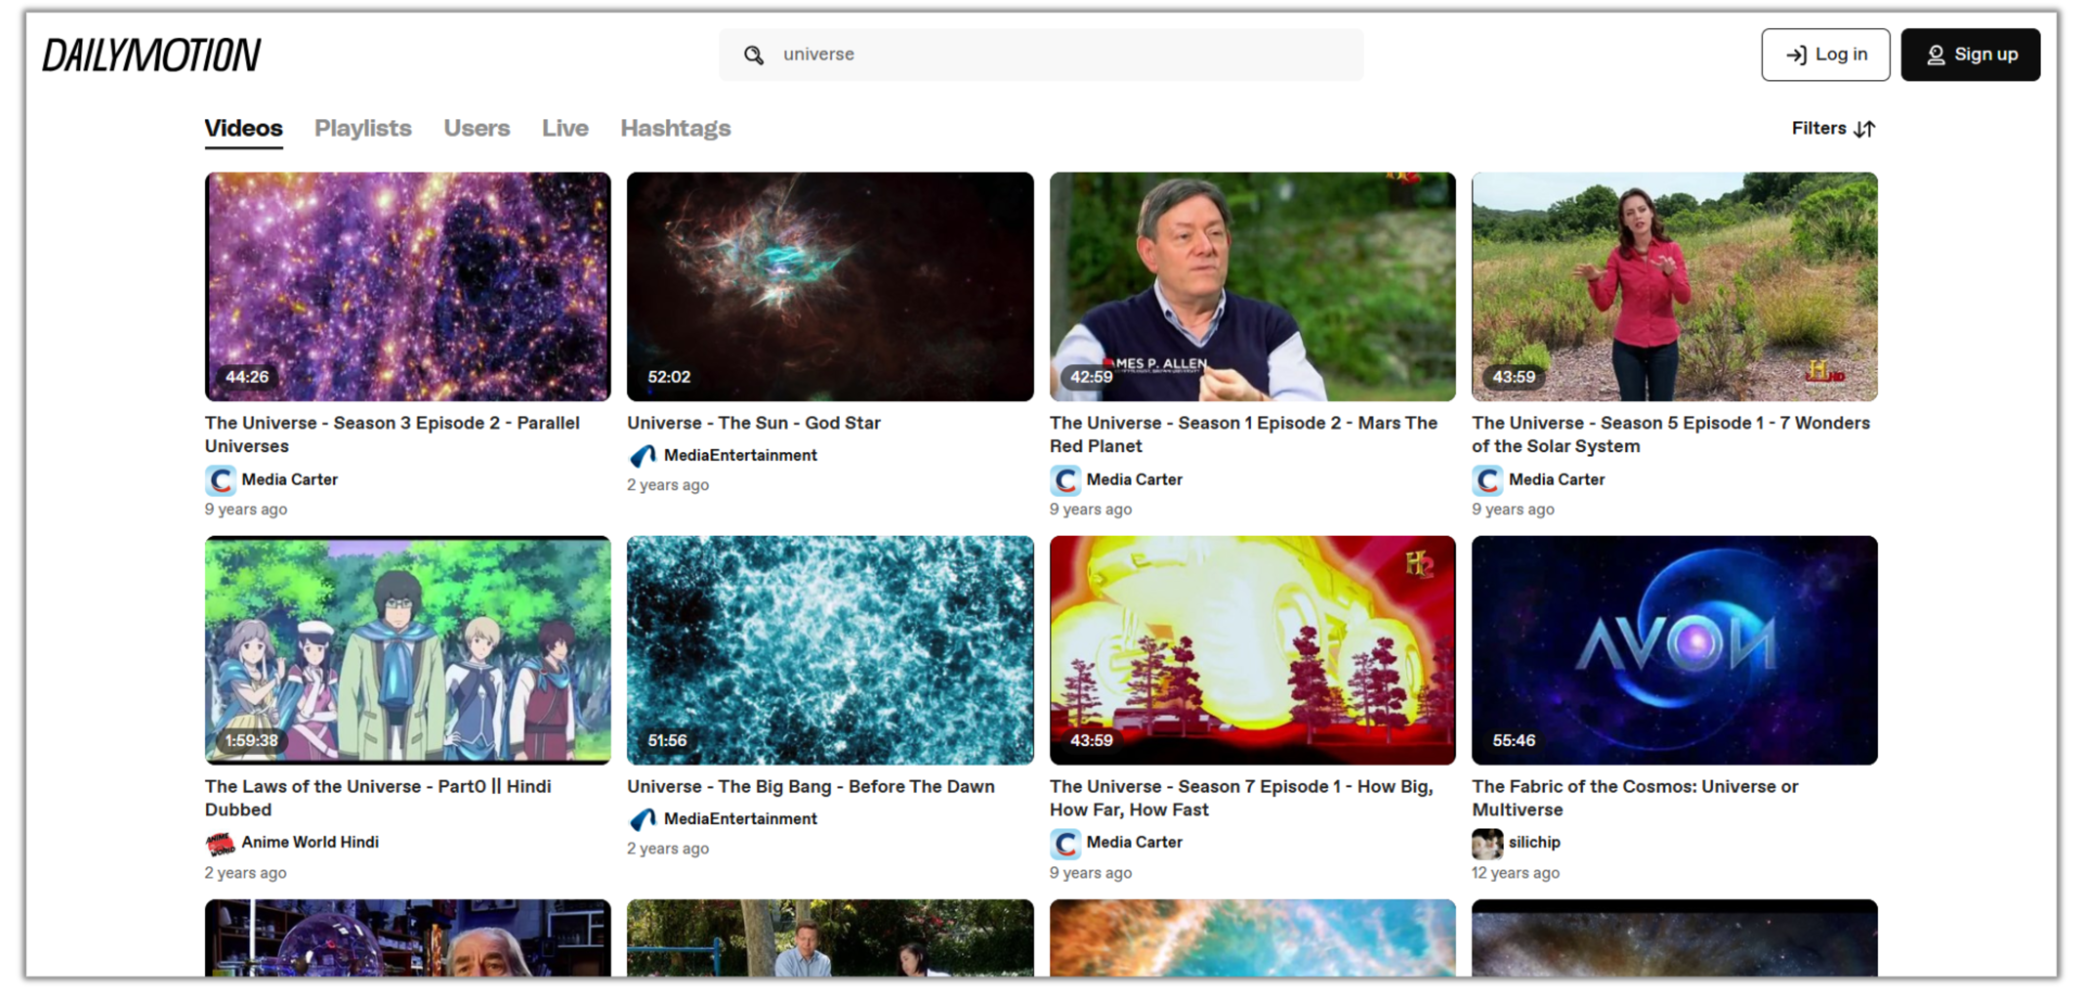Open the Filters sort control

(x=1833, y=128)
